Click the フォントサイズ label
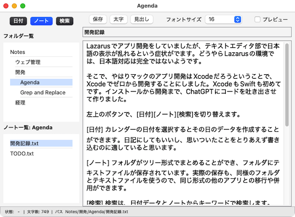295x217 pixels. [184, 19]
